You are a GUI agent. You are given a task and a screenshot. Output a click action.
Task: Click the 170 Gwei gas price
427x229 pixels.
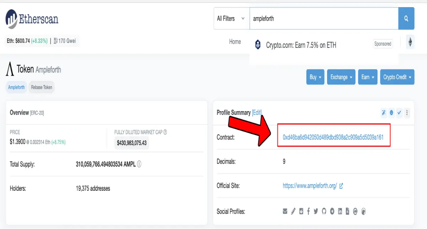(67, 41)
